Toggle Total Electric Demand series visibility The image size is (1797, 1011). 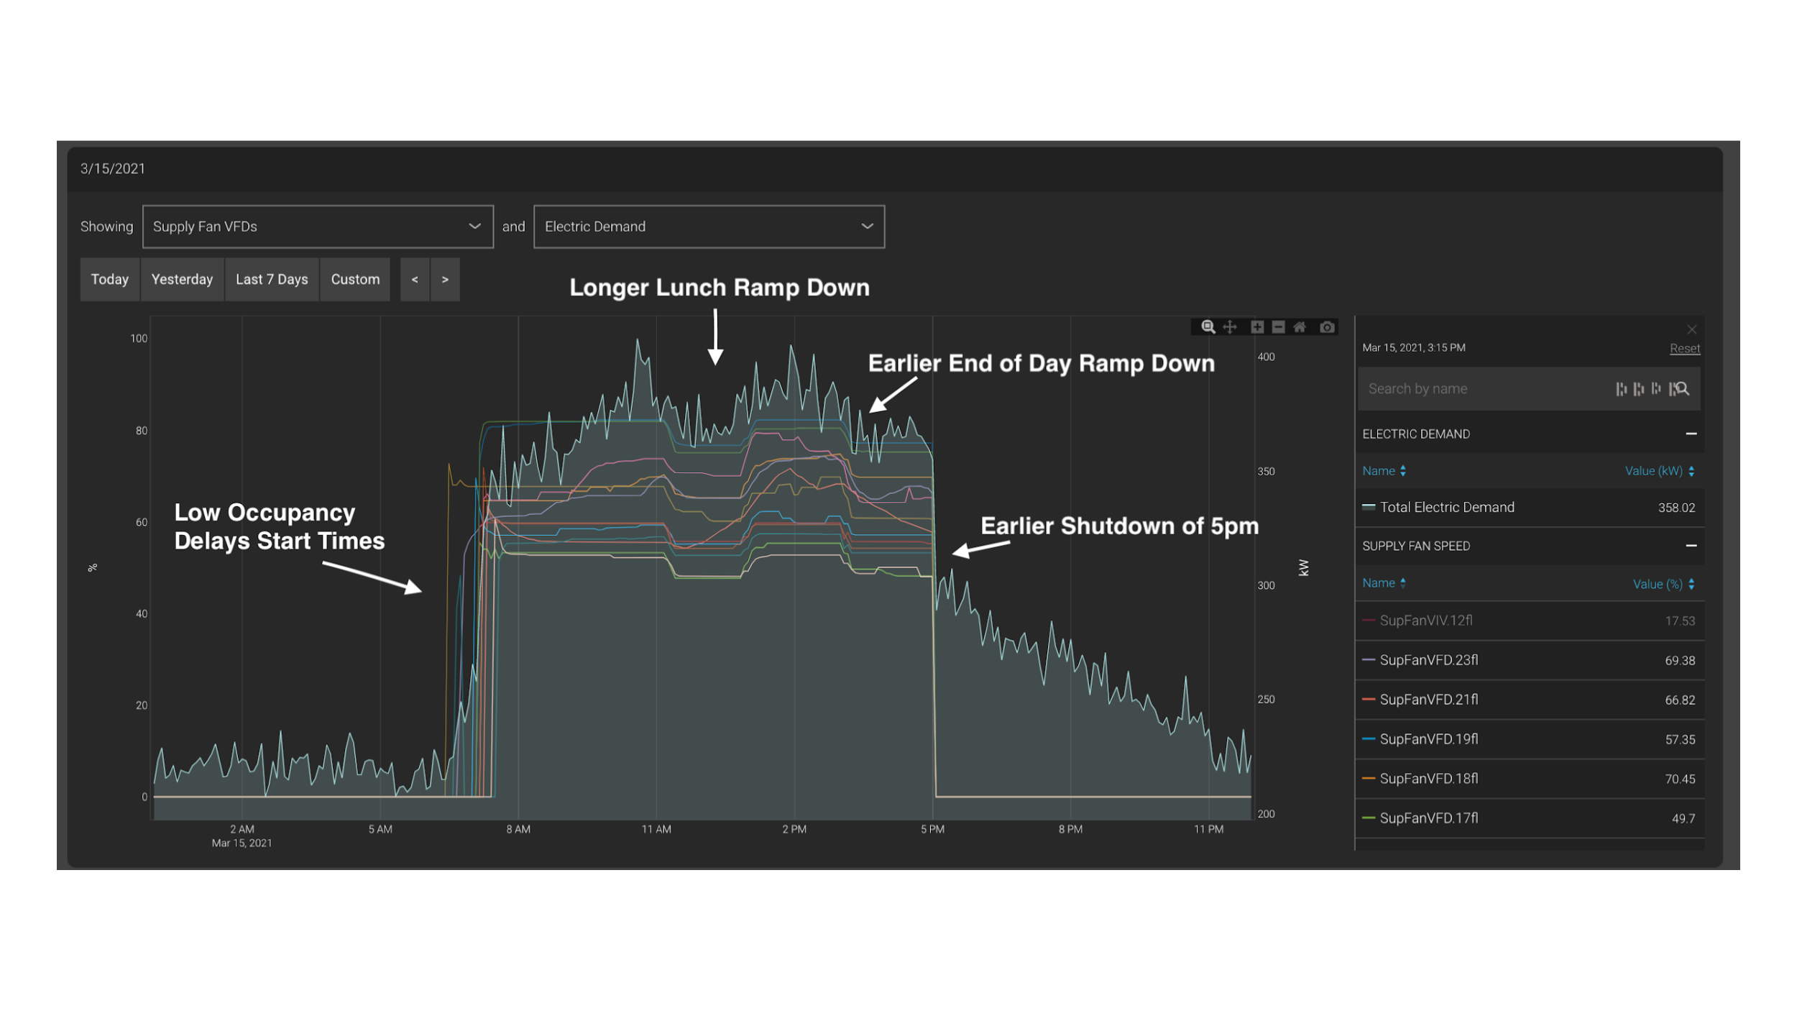tap(1446, 508)
